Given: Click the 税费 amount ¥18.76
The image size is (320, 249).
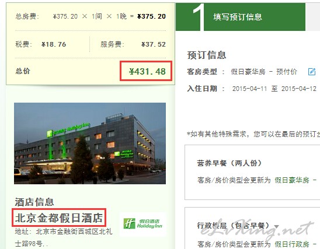Looking at the screenshot, I should (x=54, y=44).
